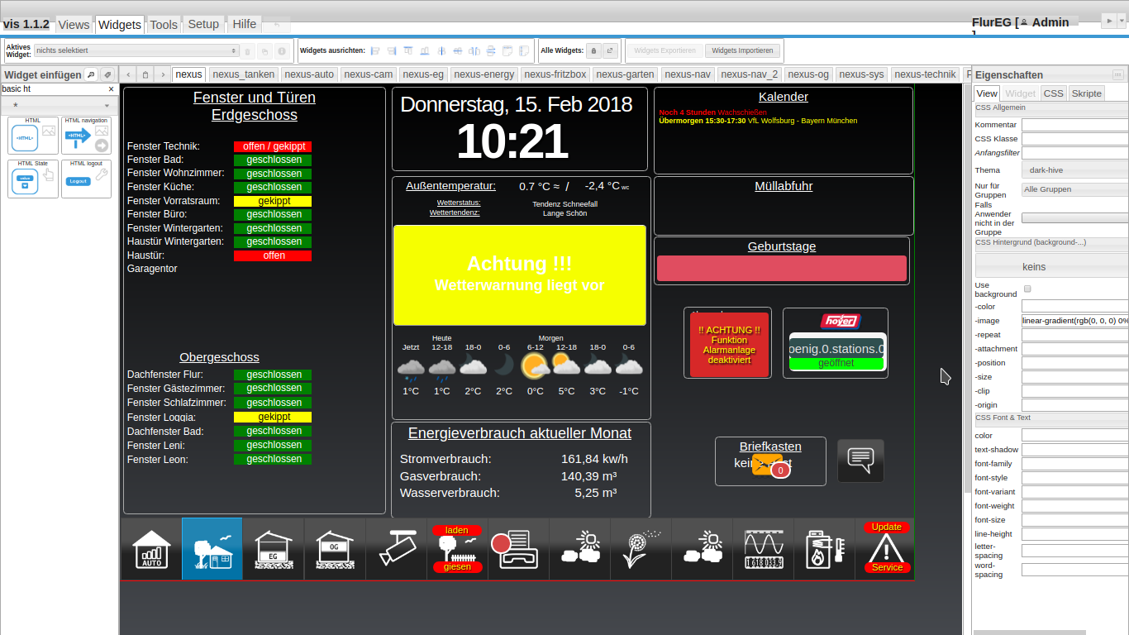Click the open-in-new-window all widgets icon
The width and height of the screenshot is (1129, 635).
point(610,50)
